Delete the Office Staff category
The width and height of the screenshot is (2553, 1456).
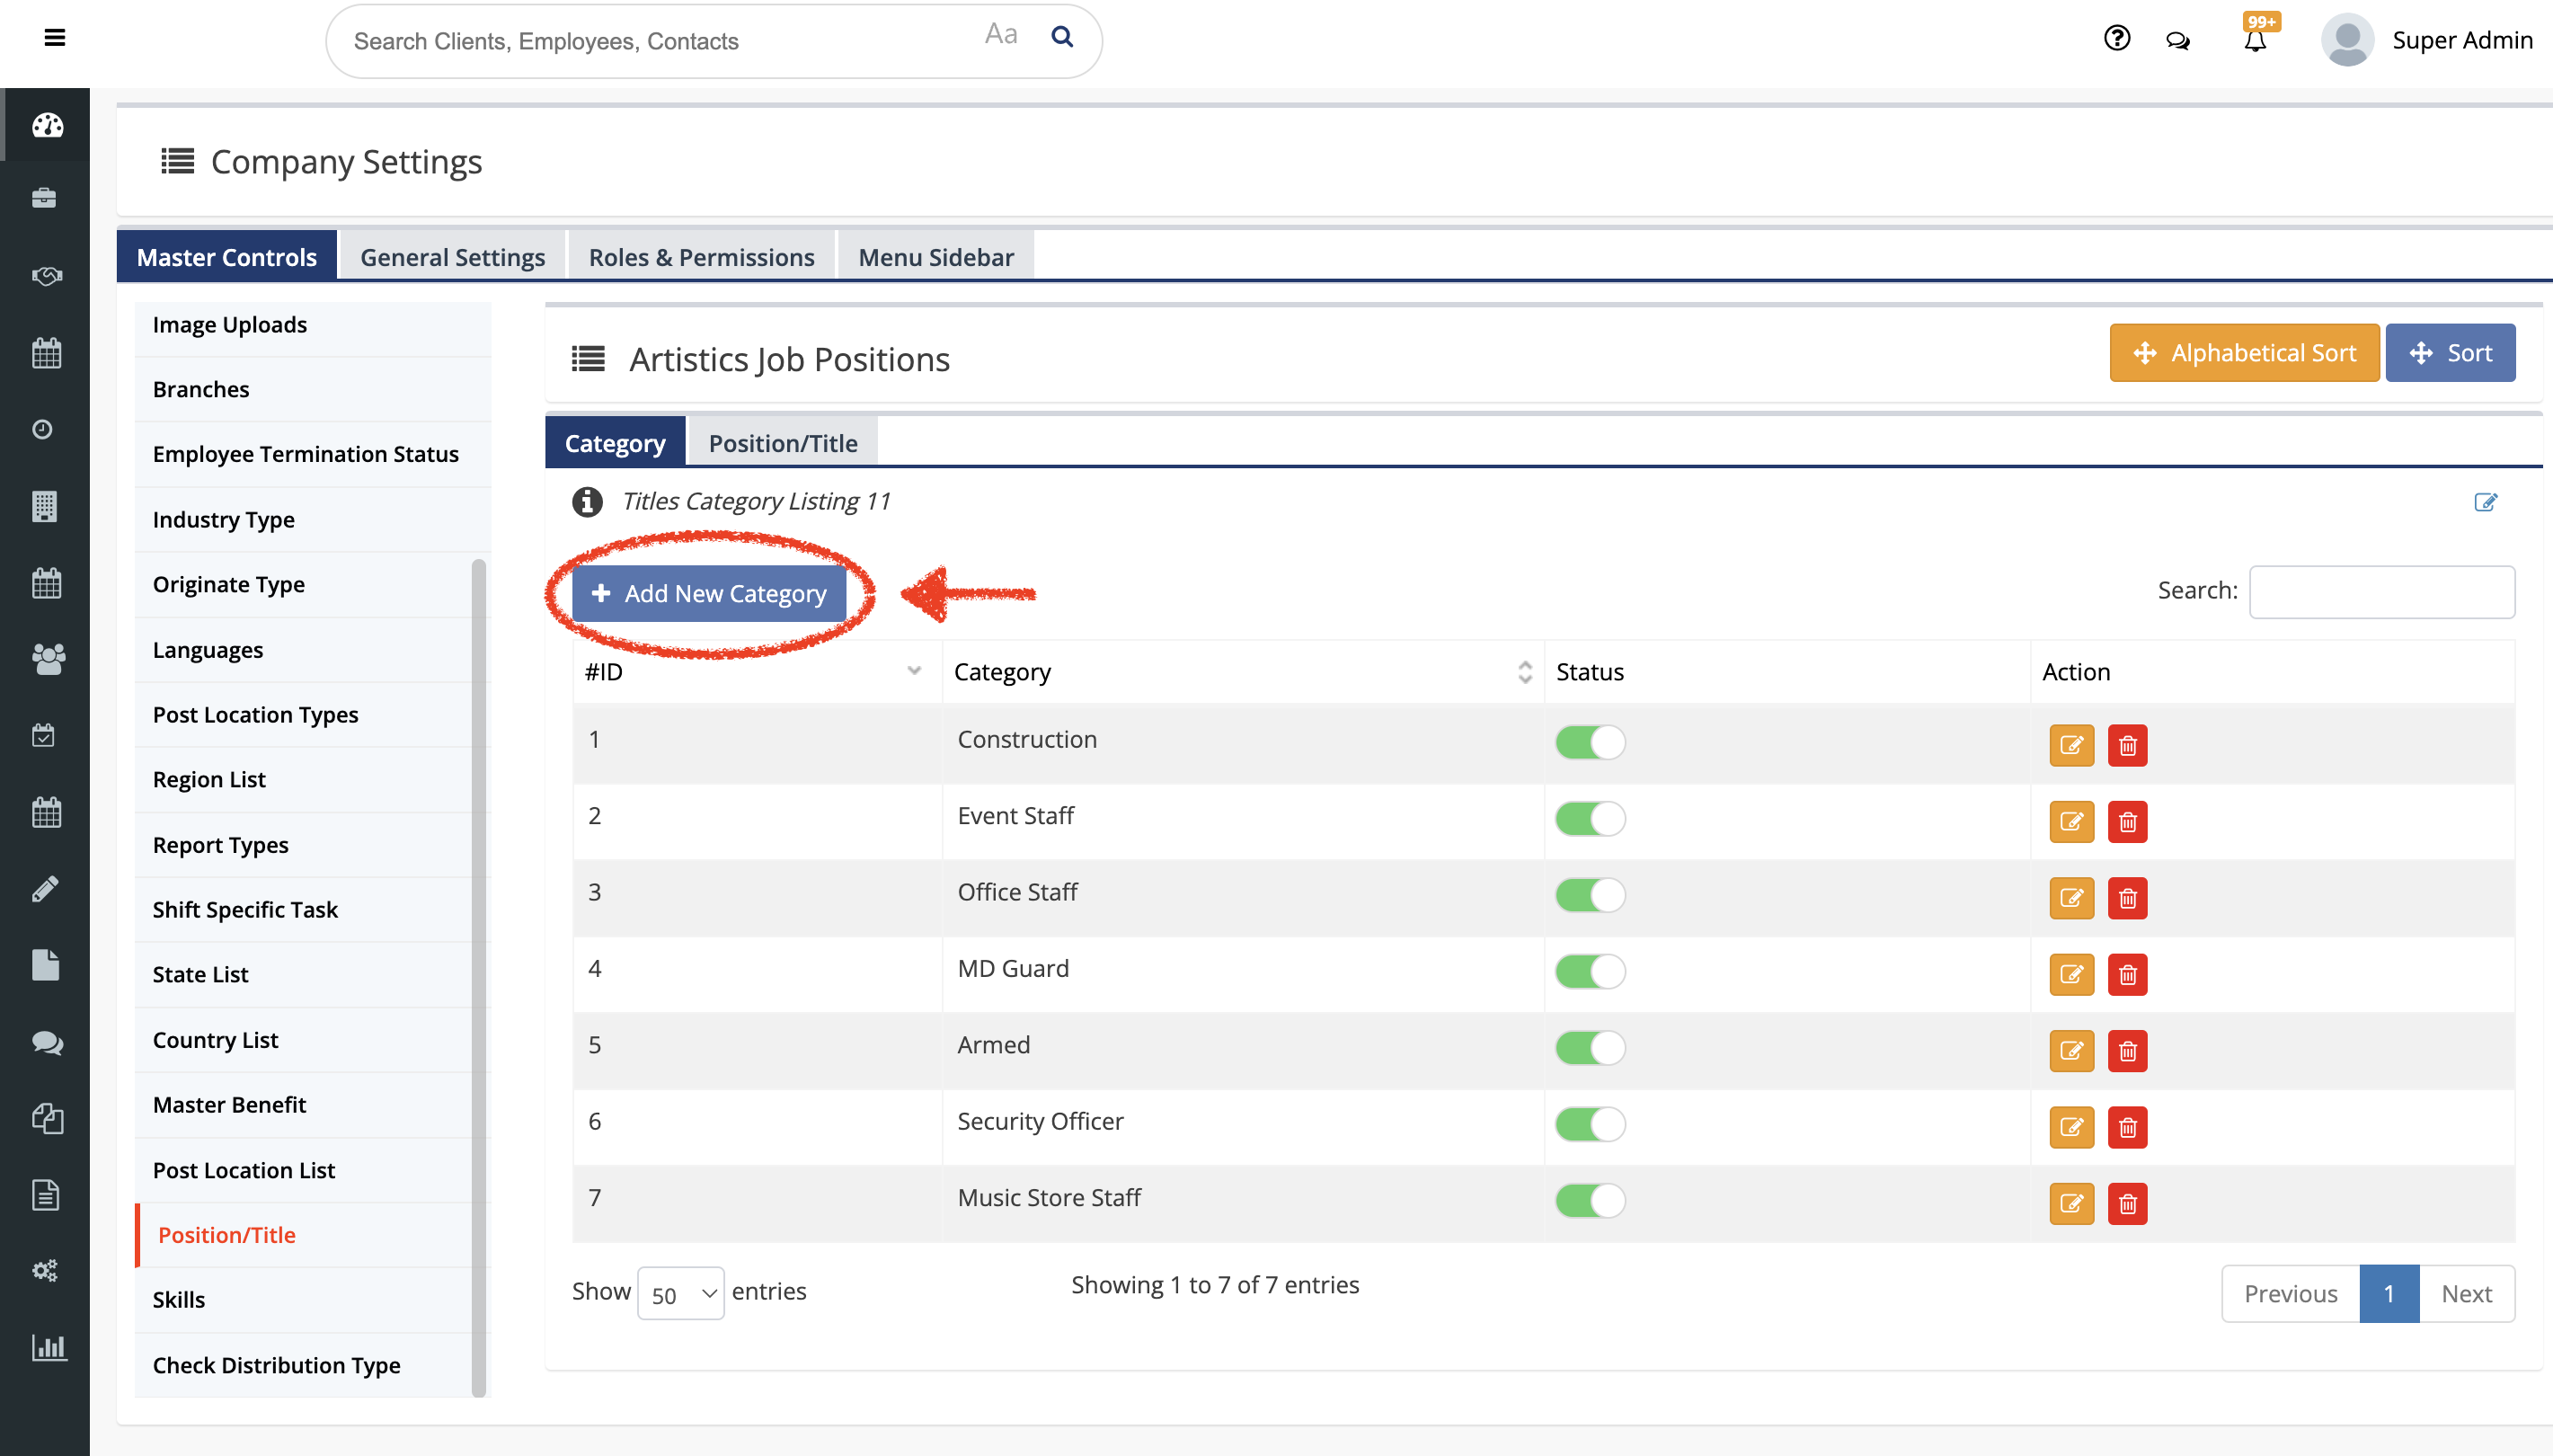pos(2127,898)
